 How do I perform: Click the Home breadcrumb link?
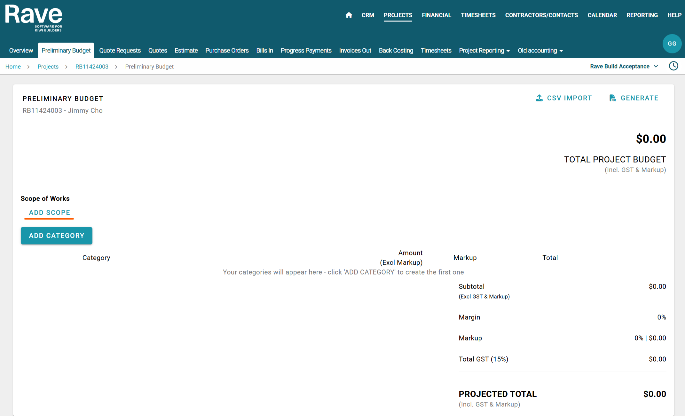pos(13,67)
